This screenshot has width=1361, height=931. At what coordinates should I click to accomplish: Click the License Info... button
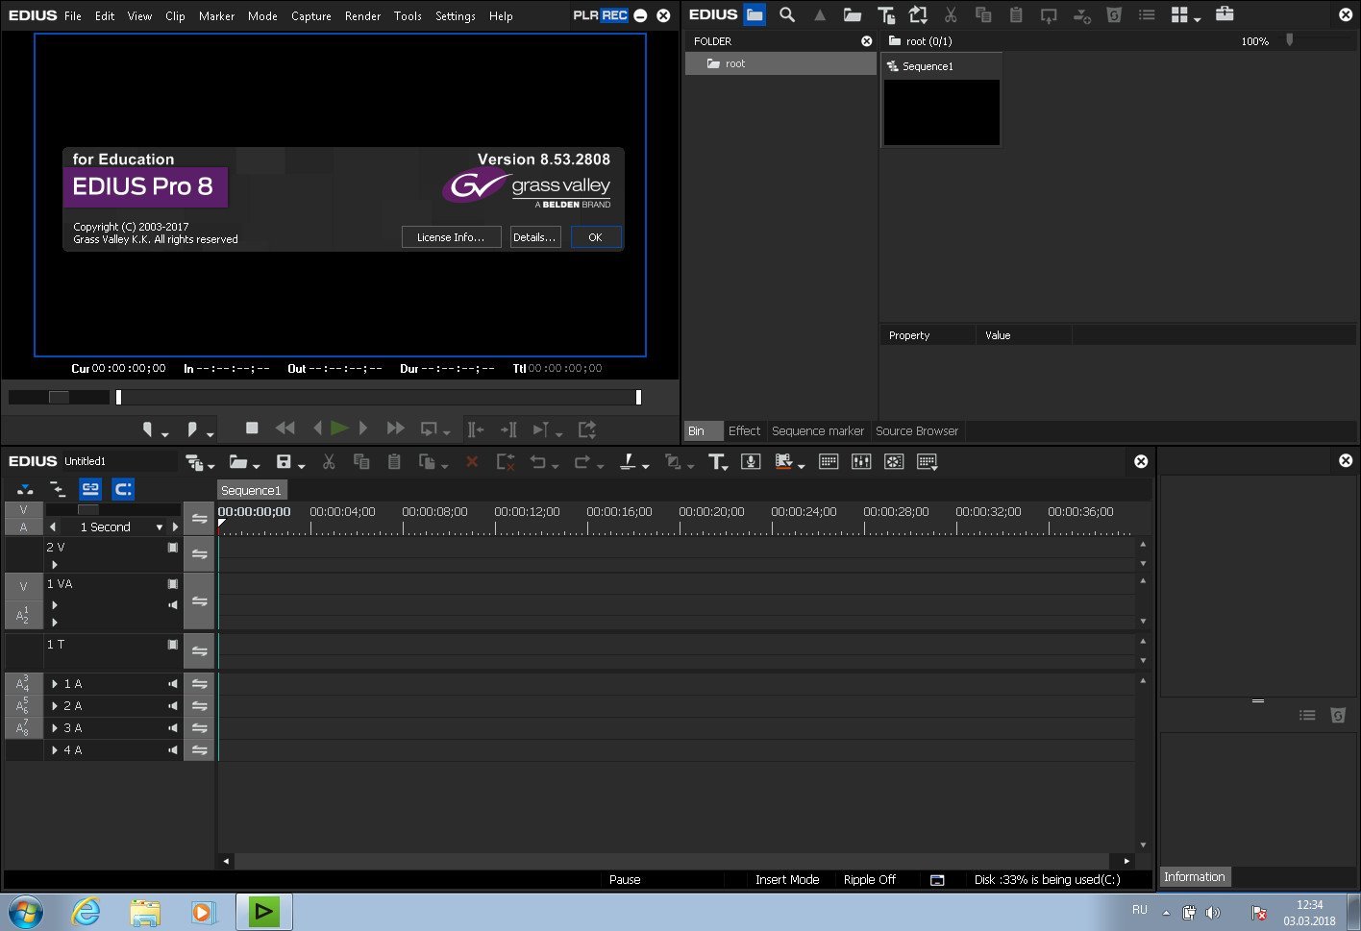tap(451, 237)
